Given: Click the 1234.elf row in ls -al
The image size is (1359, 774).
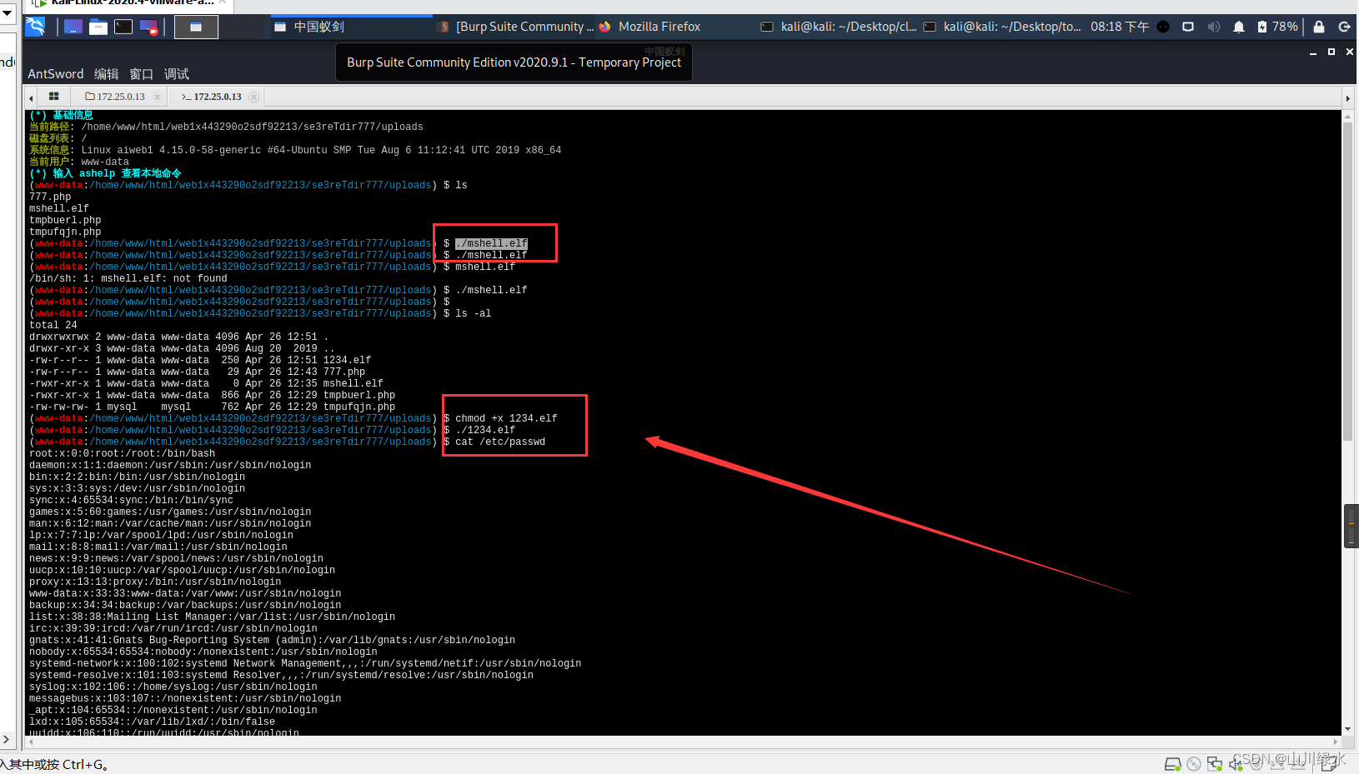Looking at the screenshot, I should click(x=200, y=360).
